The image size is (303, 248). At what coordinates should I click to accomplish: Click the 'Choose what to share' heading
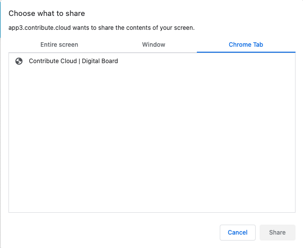click(47, 13)
